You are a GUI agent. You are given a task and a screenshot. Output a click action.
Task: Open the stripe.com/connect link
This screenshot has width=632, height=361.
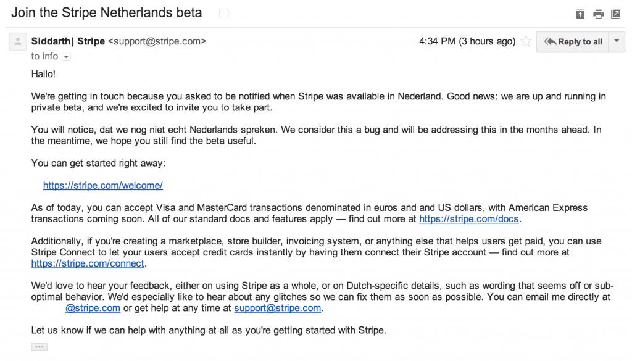coord(88,263)
